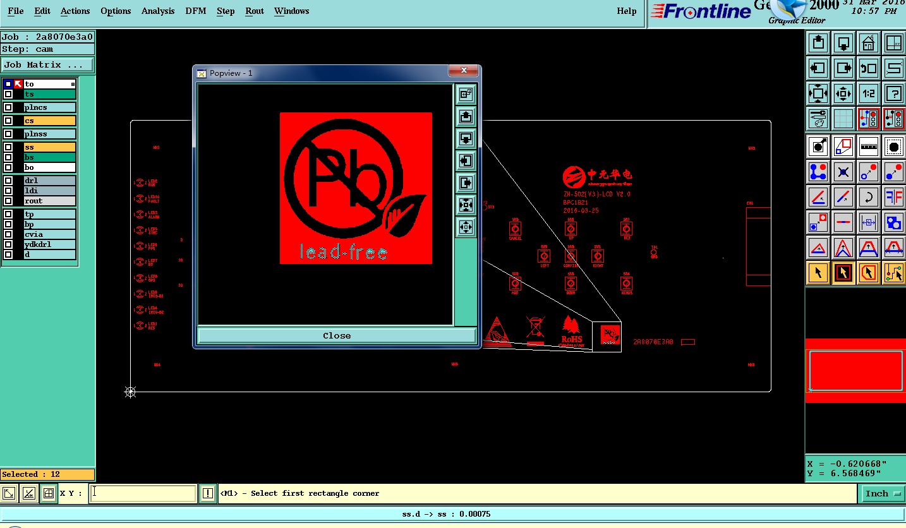Click the rotate arrow tool icon
The image size is (906, 528).
[x=869, y=197]
